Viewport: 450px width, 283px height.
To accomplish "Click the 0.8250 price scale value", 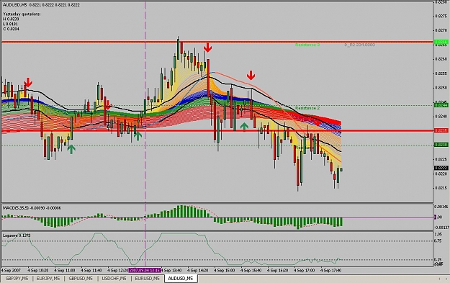I will click(441, 88).
